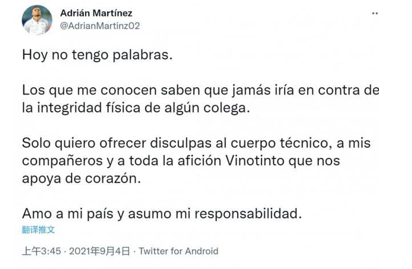Click the 上午3:45 timestamp
Viewport: 412px width, 269px height.
tap(42, 251)
